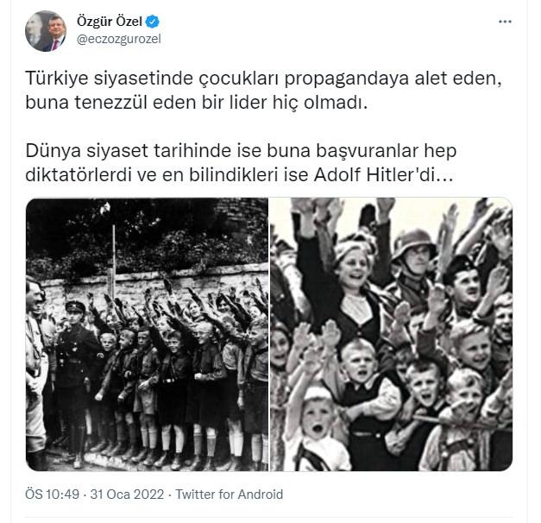This screenshot has height=523, width=541.
Task: Open the @eczozgurozel handle link
Action: point(119,39)
